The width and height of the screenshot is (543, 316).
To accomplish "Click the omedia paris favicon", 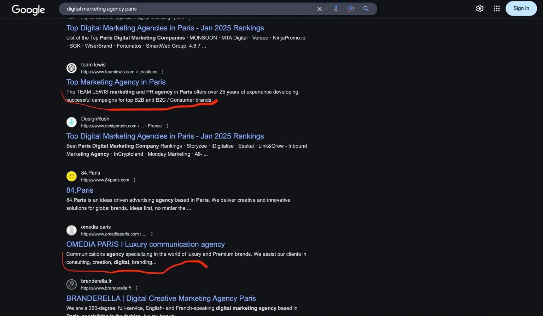I will [71, 230].
